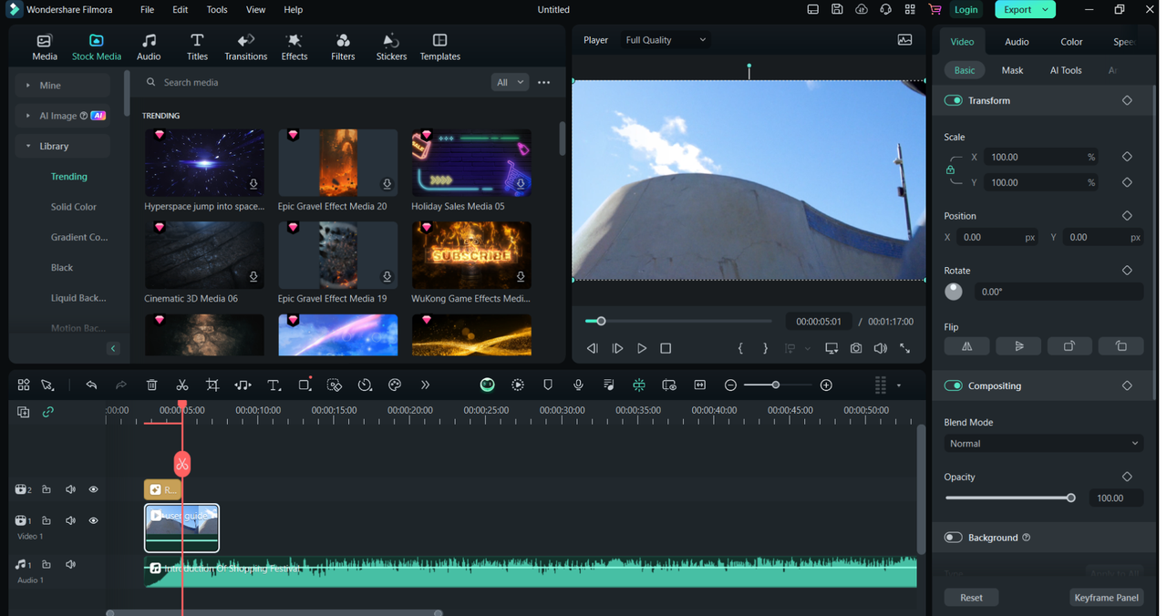Select the Black category
Screen dimensions: 1167x616
tap(62, 268)
